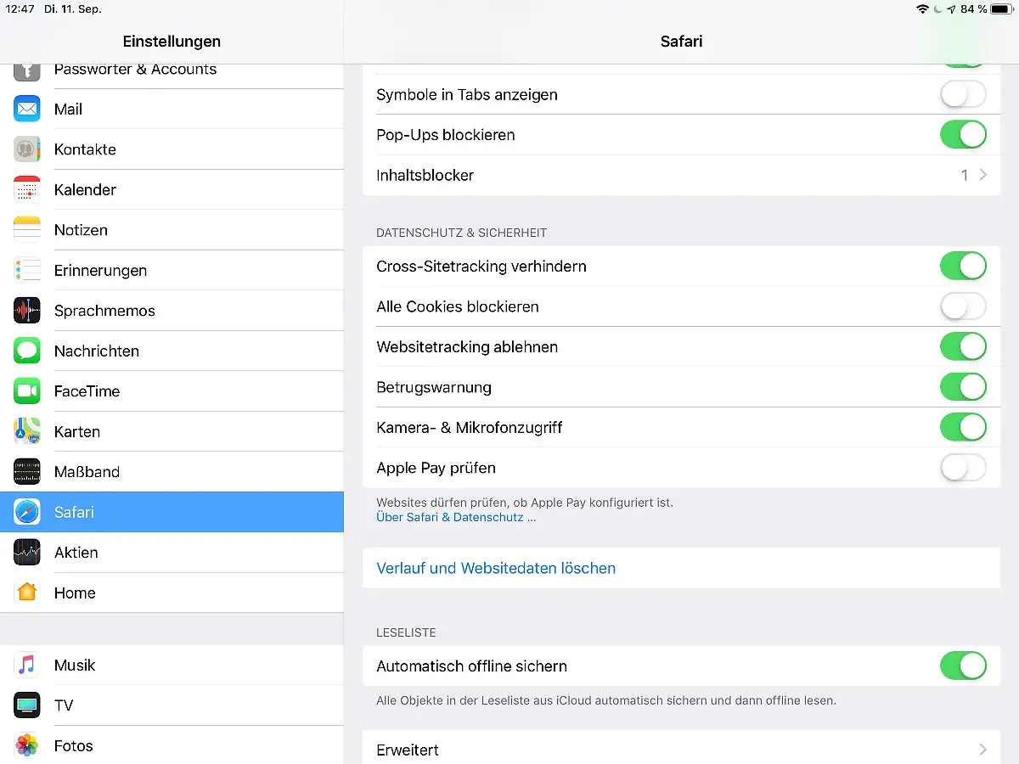1019x764 pixels.
Task: Tap the Mail app icon in sidebar
Action: [x=27, y=109]
